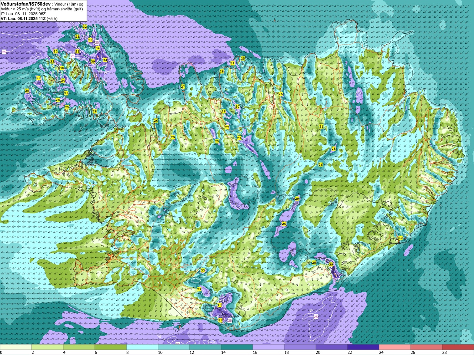Click the 8–10 m/s light cyan legend swatch
The width and height of the screenshot is (474, 355).
point(142,347)
